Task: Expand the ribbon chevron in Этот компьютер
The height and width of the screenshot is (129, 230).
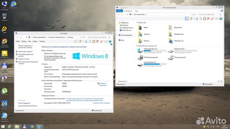Action: (219, 11)
